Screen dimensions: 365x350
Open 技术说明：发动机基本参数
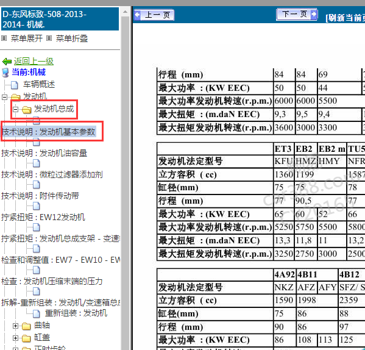click(x=49, y=132)
